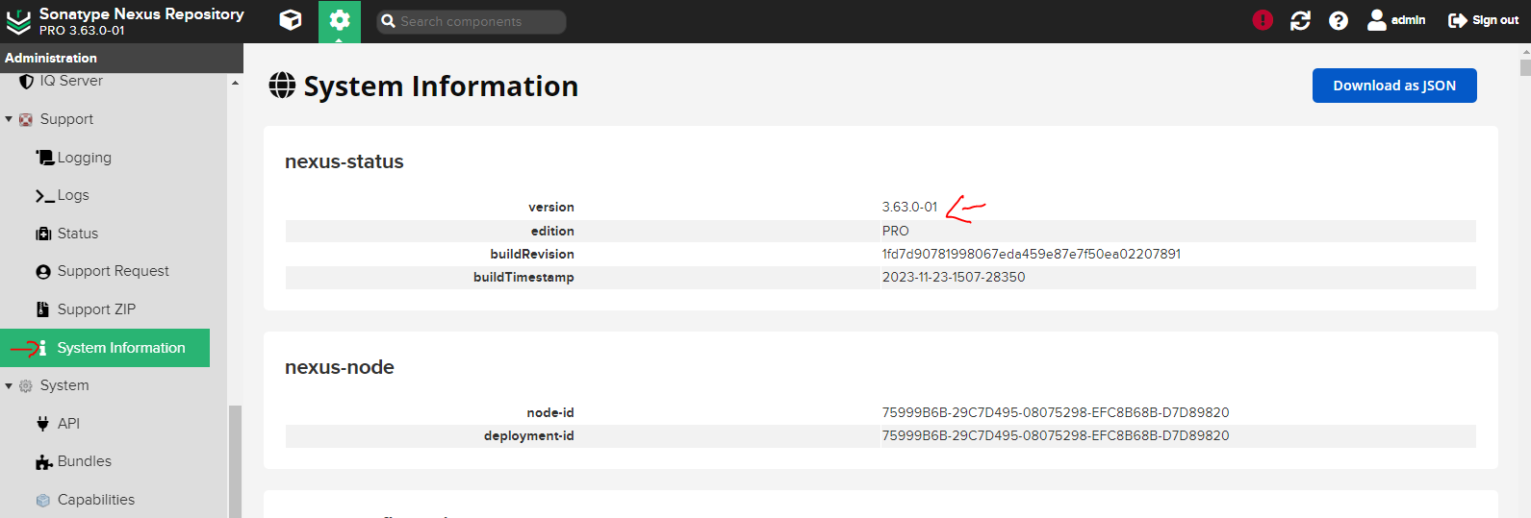Open Logs in the Support menu
This screenshot has width=1531, height=518.
click(73, 195)
